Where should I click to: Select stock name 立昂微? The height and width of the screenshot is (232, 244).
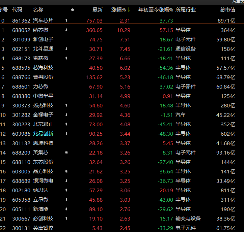pos(40,200)
